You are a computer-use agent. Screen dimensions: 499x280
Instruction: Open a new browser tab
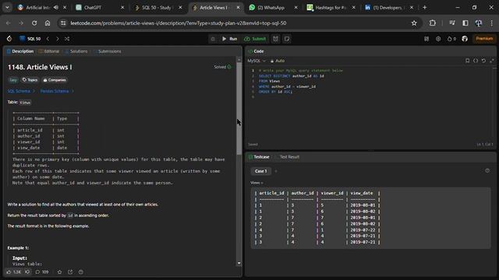(x=424, y=7)
